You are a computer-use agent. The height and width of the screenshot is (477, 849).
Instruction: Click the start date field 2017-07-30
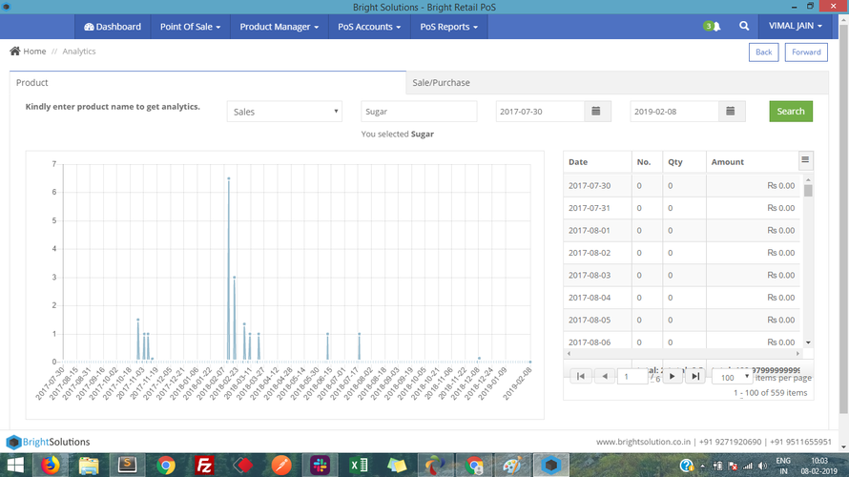[x=540, y=111]
